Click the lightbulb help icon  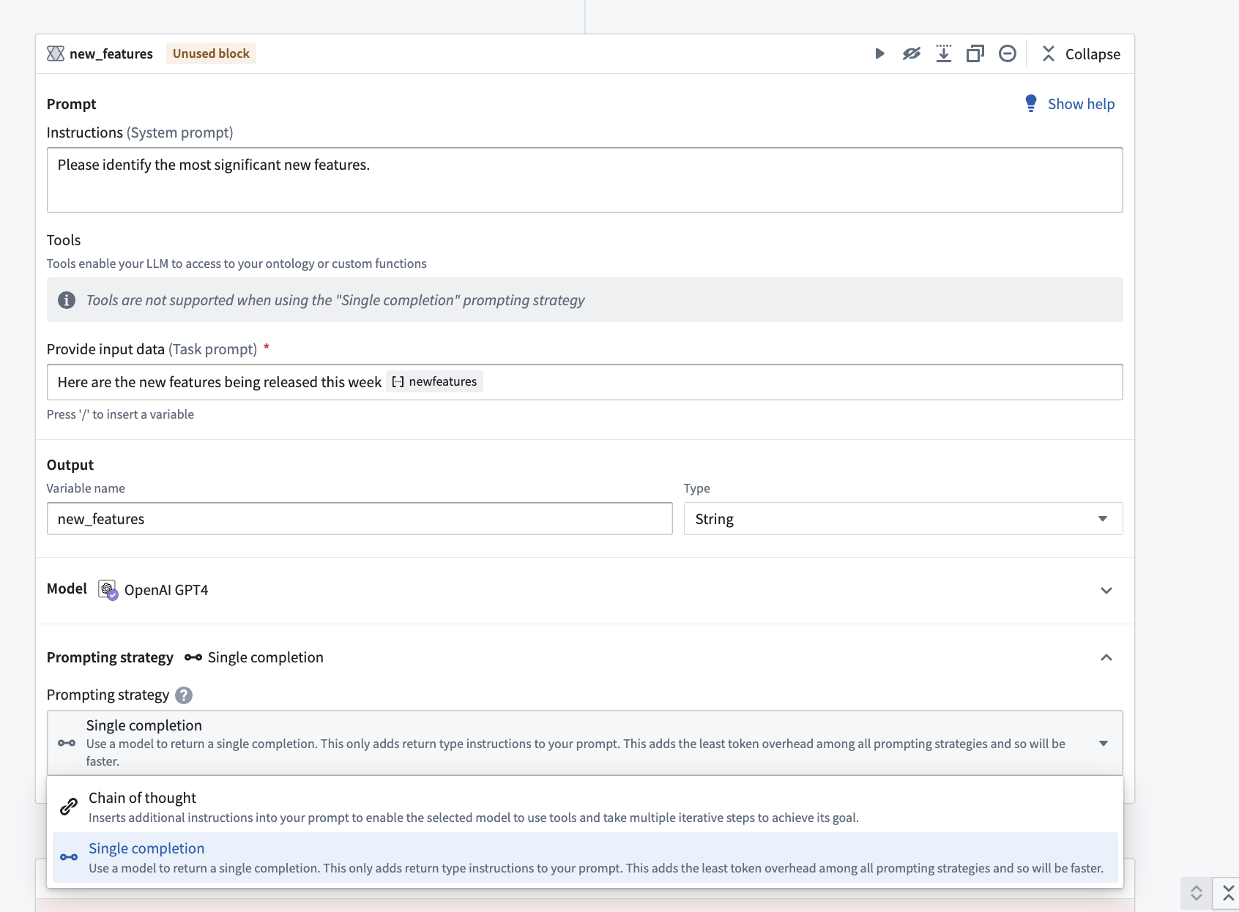[1031, 103]
